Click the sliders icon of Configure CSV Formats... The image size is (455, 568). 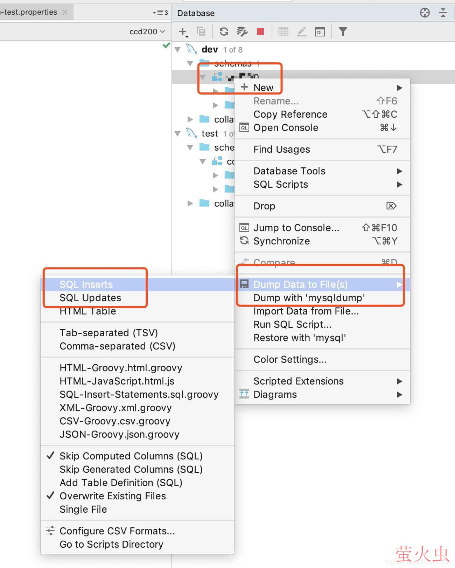click(50, 531)
